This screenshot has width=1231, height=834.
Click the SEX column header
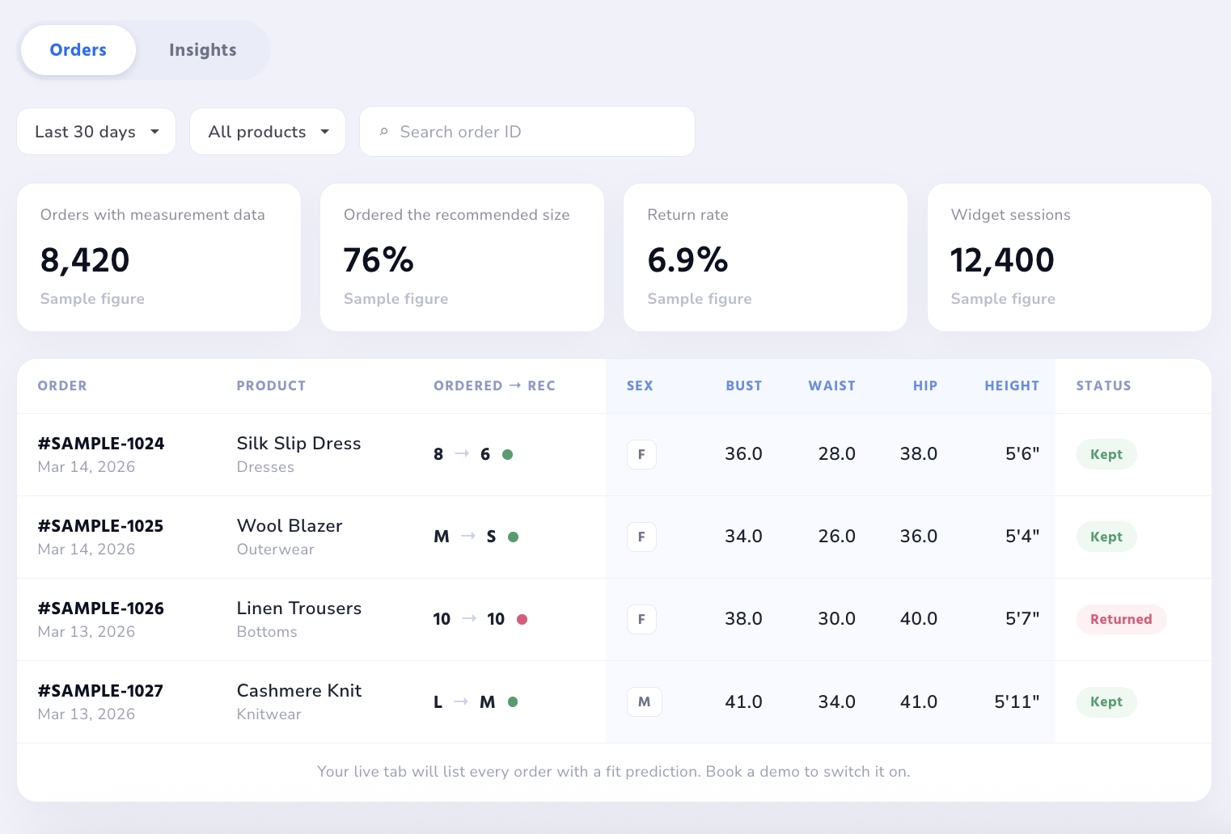click(x=640, y=386)
